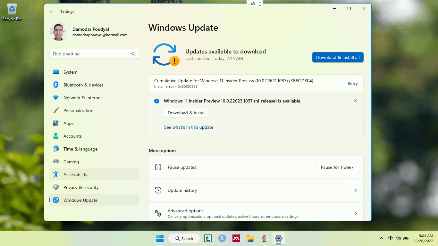Image resolution: width=438 pixels, height=246 pixels.
Task: Click the Advanced options gears icon
Action: click(158, 213)
